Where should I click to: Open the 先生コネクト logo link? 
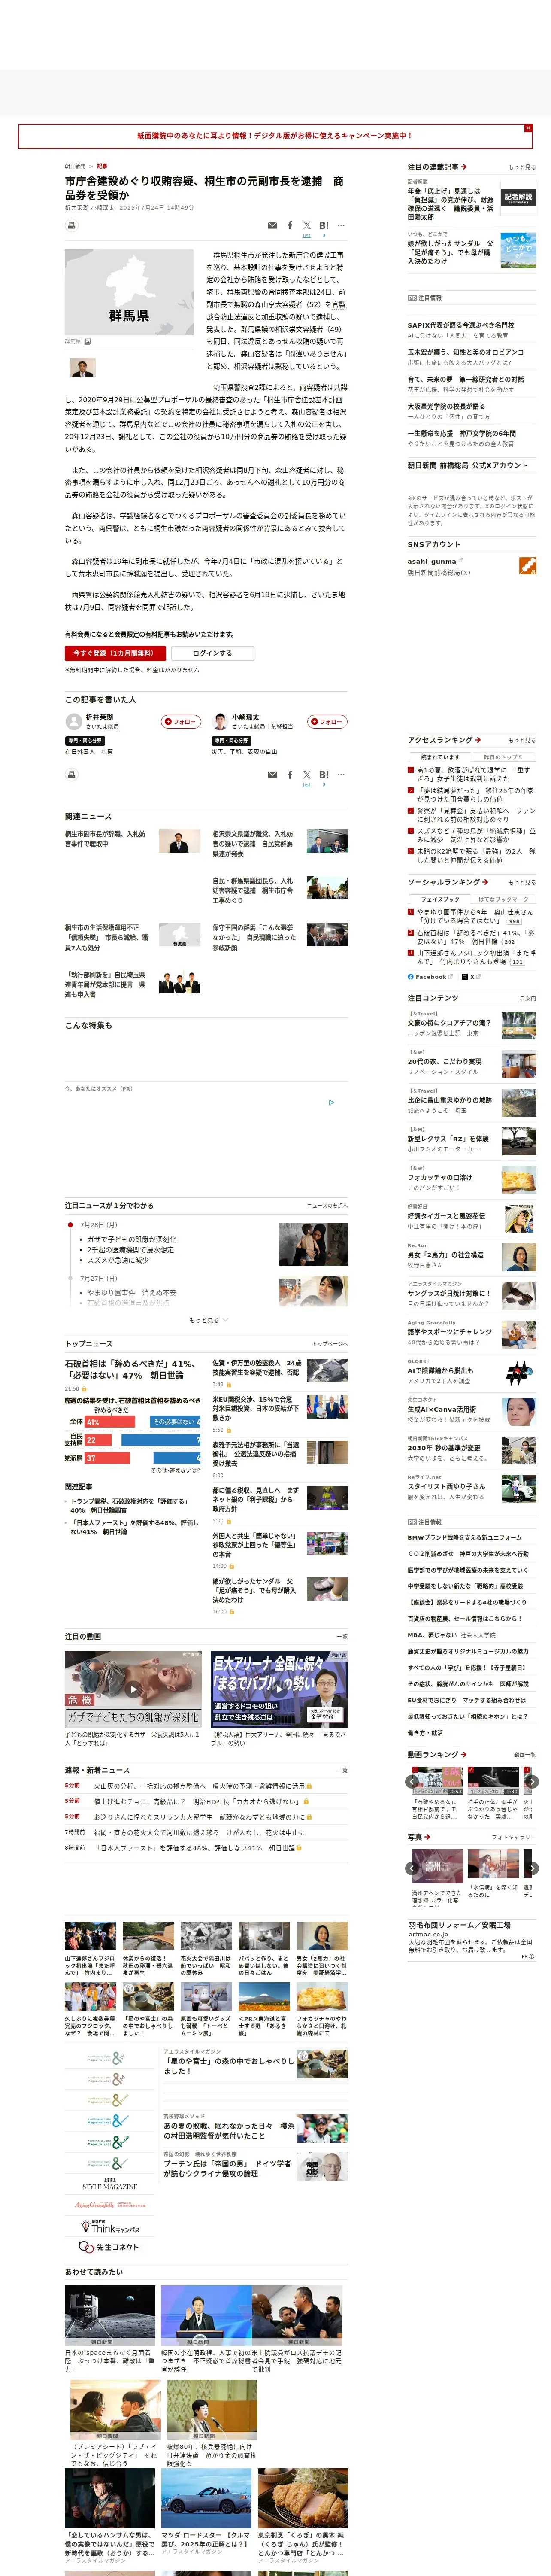click(109, 2247)
